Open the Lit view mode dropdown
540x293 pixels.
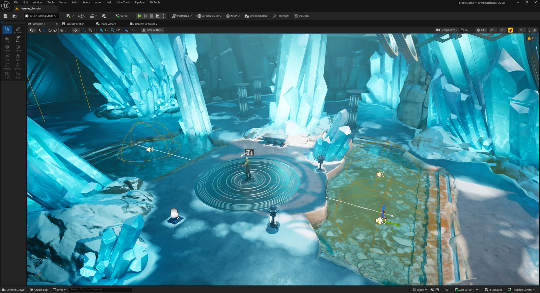(481, 30)
